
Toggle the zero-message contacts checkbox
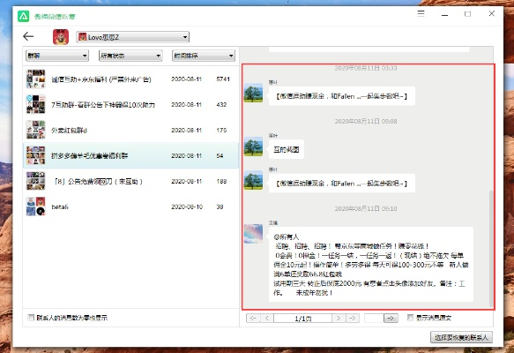31,317
